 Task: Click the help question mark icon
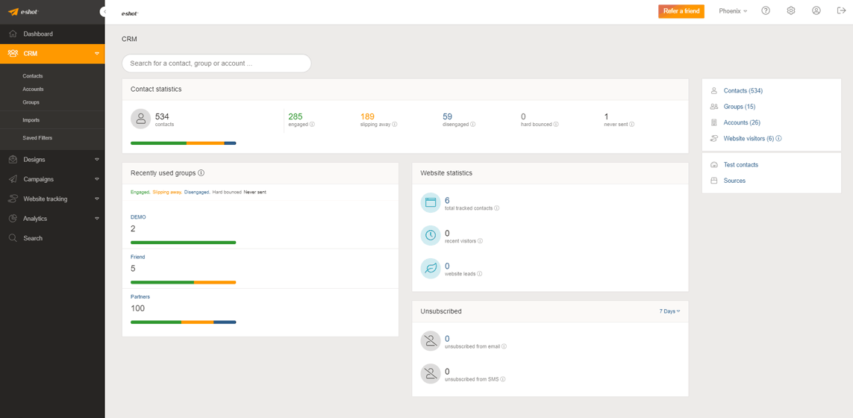[766, 11]
